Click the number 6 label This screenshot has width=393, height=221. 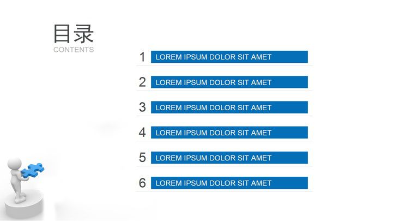pyautogui.click(x=142, y=183)
